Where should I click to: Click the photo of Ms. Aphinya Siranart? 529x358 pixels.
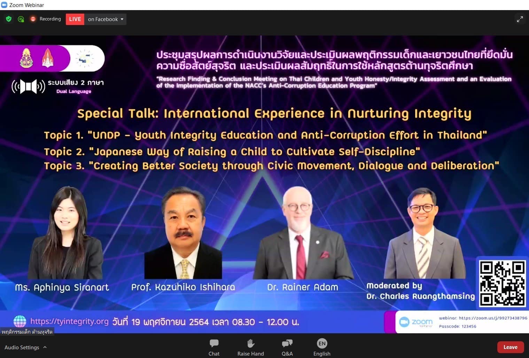(65, 233)
